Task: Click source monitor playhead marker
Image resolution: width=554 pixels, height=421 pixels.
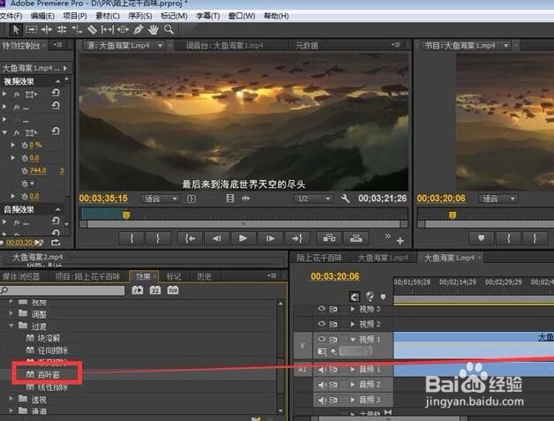Action: click(126, 214)
